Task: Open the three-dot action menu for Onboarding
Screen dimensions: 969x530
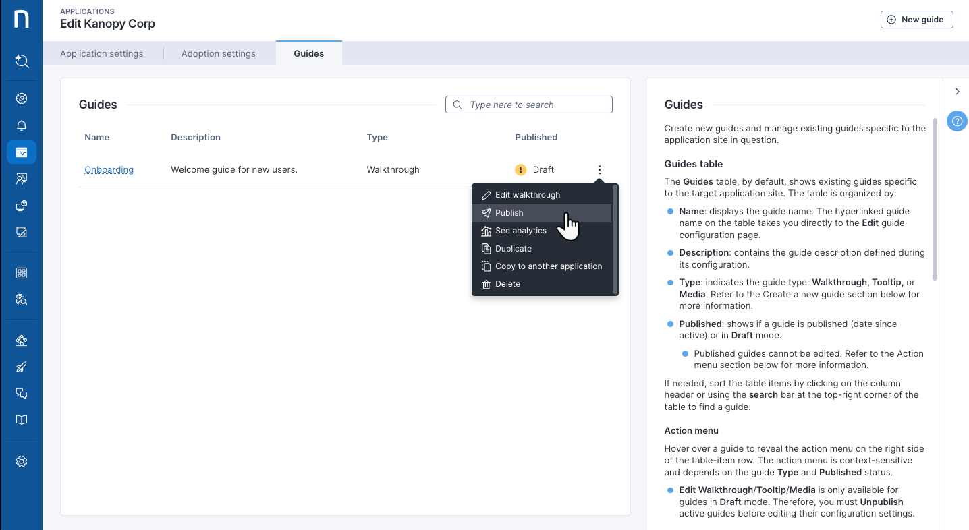Action: tap(599, 169)
